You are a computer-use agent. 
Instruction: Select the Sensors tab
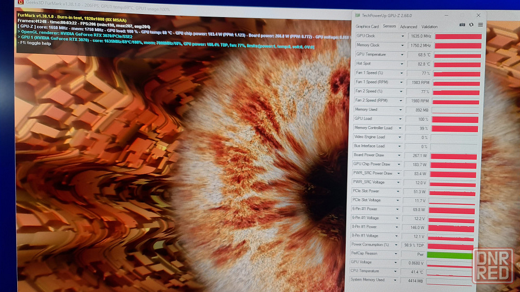pos(389,26)
